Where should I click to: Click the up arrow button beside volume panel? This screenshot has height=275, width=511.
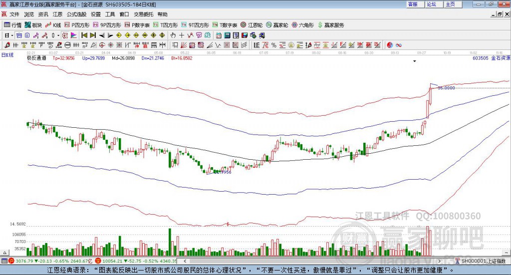pos(4,253)
